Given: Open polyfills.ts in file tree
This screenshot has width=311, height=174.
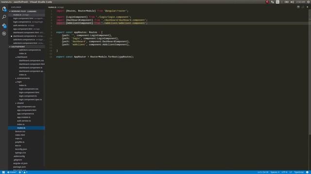Looking at the screenshot, I should tap(19, 142).
